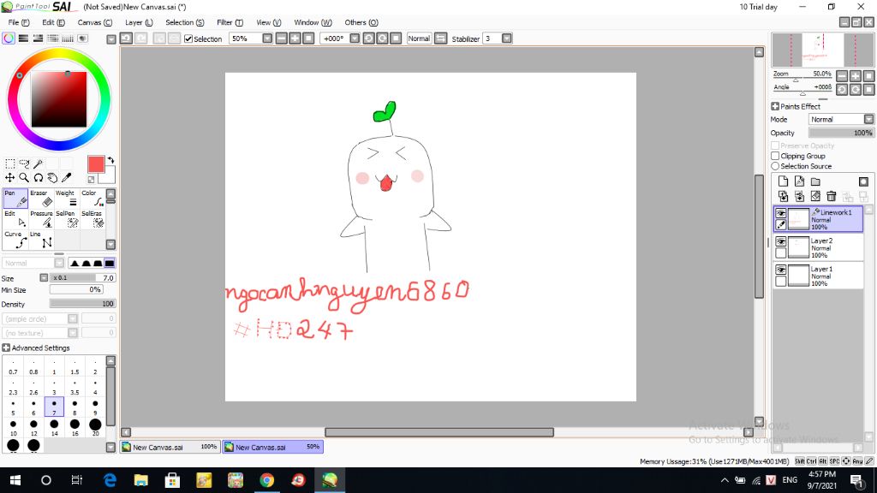Select the Move tool
877x493 pixels.
(10, 178)
